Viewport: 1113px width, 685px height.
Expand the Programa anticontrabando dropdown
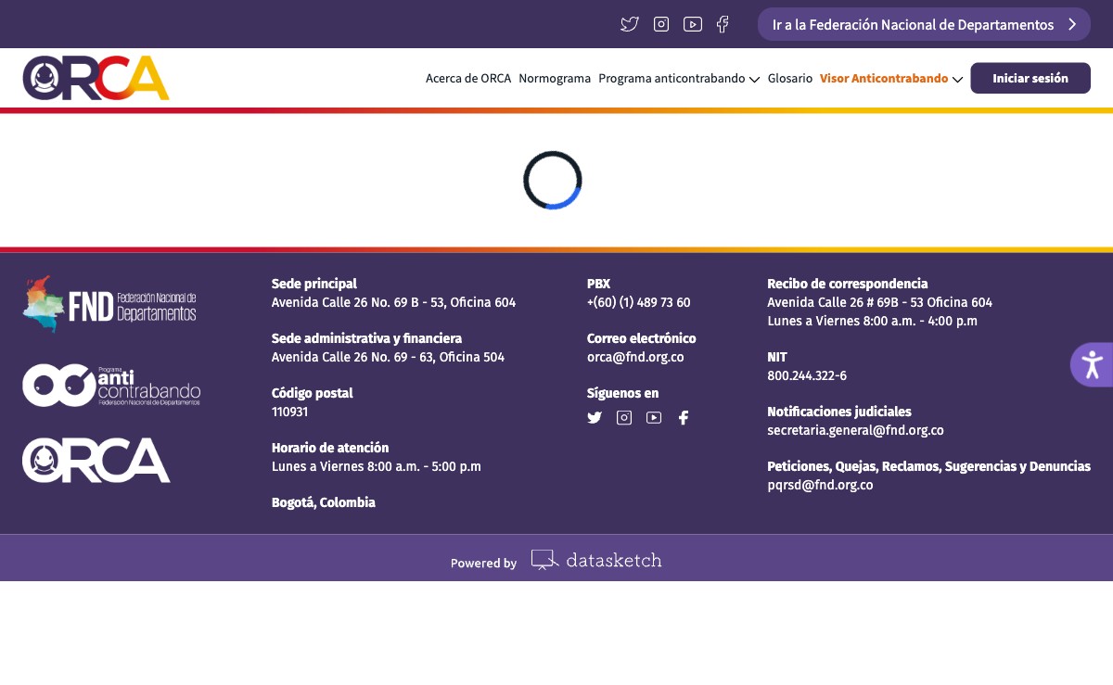pyautogui.click(x=679, y=79)
